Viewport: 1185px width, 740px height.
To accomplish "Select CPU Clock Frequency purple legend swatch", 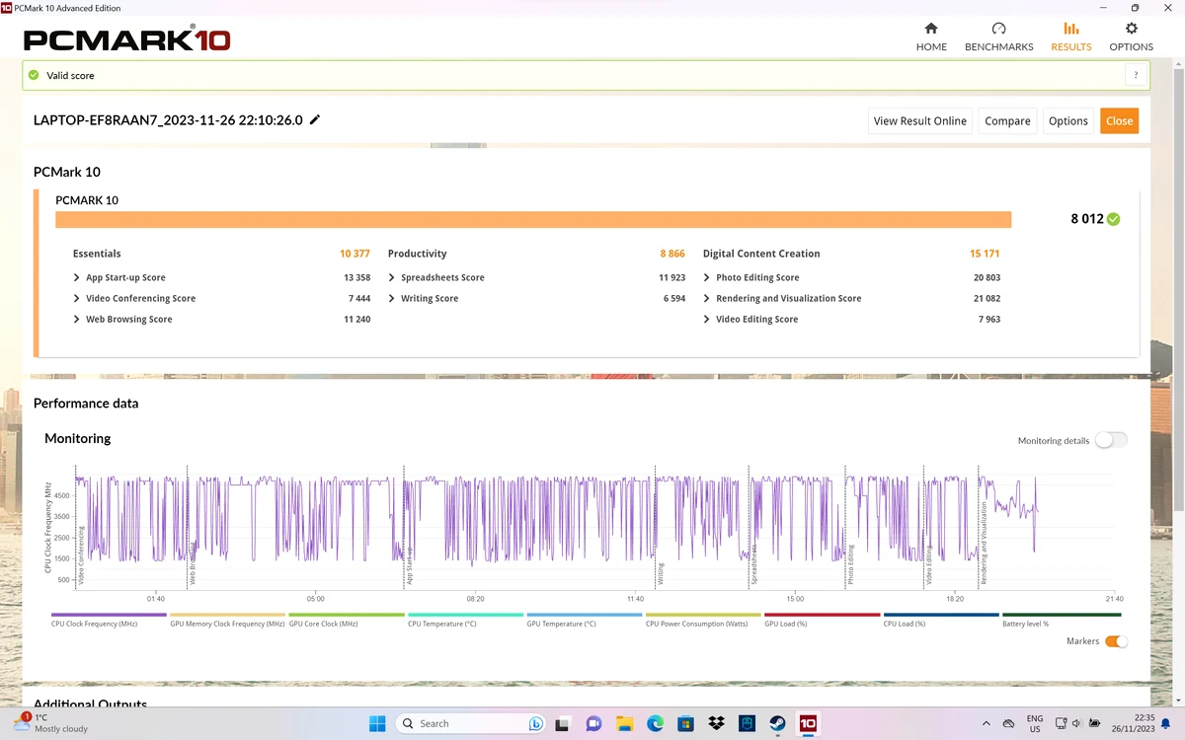I will point(109,615).
